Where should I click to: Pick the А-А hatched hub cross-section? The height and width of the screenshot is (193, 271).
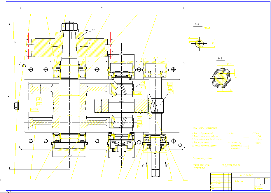tap(221, 79)
